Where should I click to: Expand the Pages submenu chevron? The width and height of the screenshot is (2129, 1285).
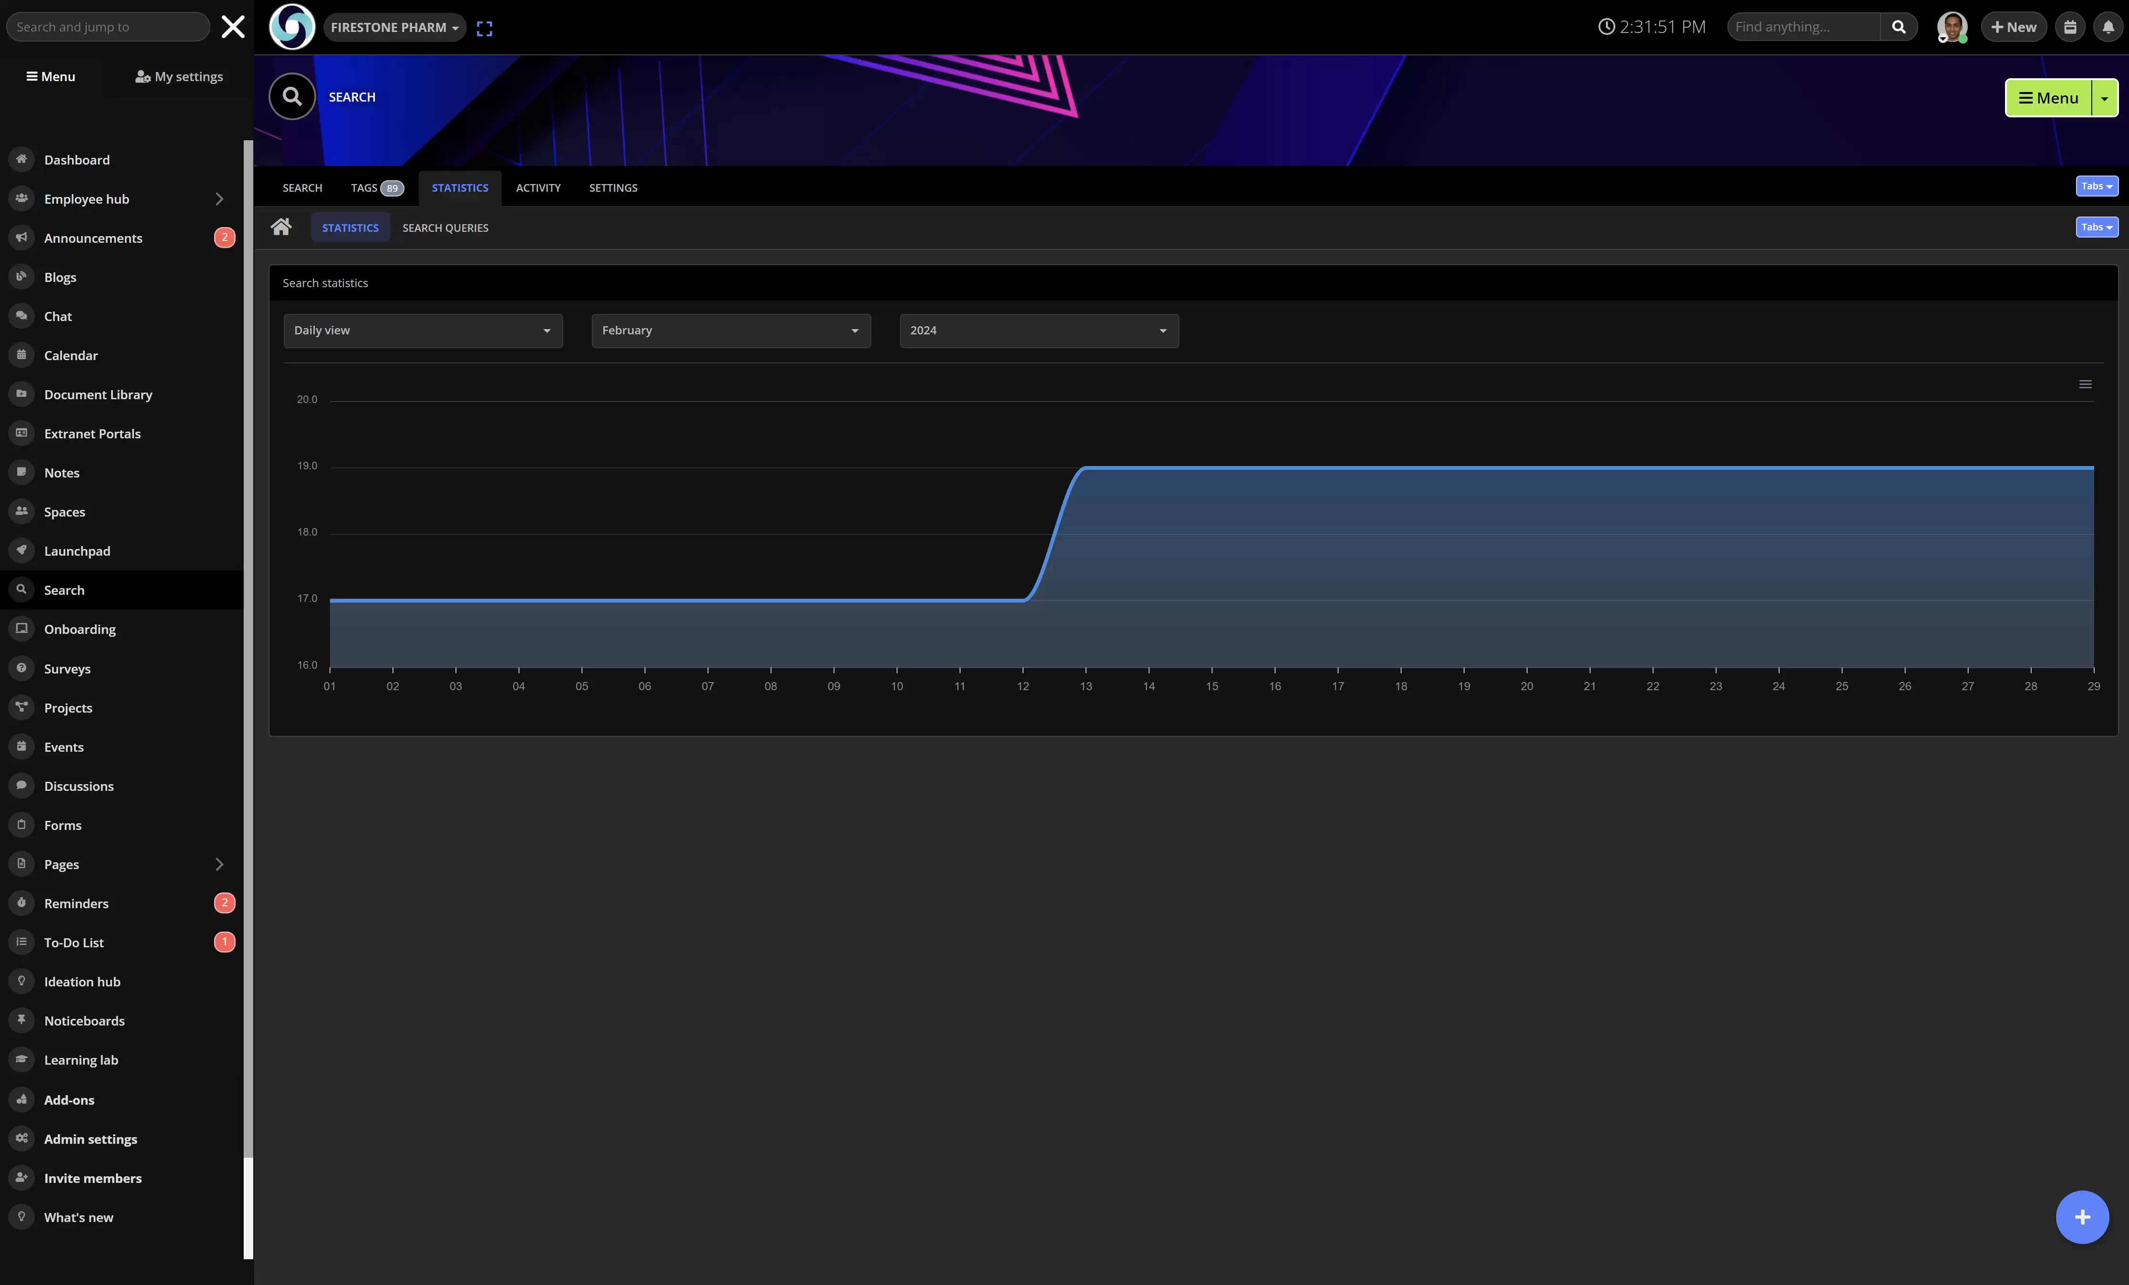tap(219, 864)
